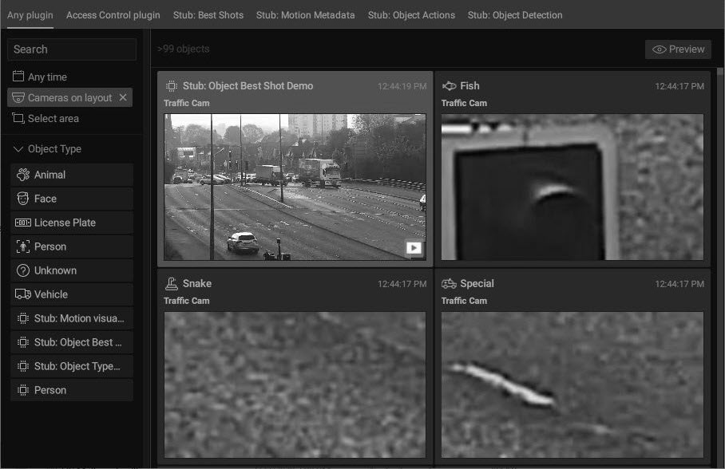Click inside the Search field
Screen dimensions: 725x469
72,49
